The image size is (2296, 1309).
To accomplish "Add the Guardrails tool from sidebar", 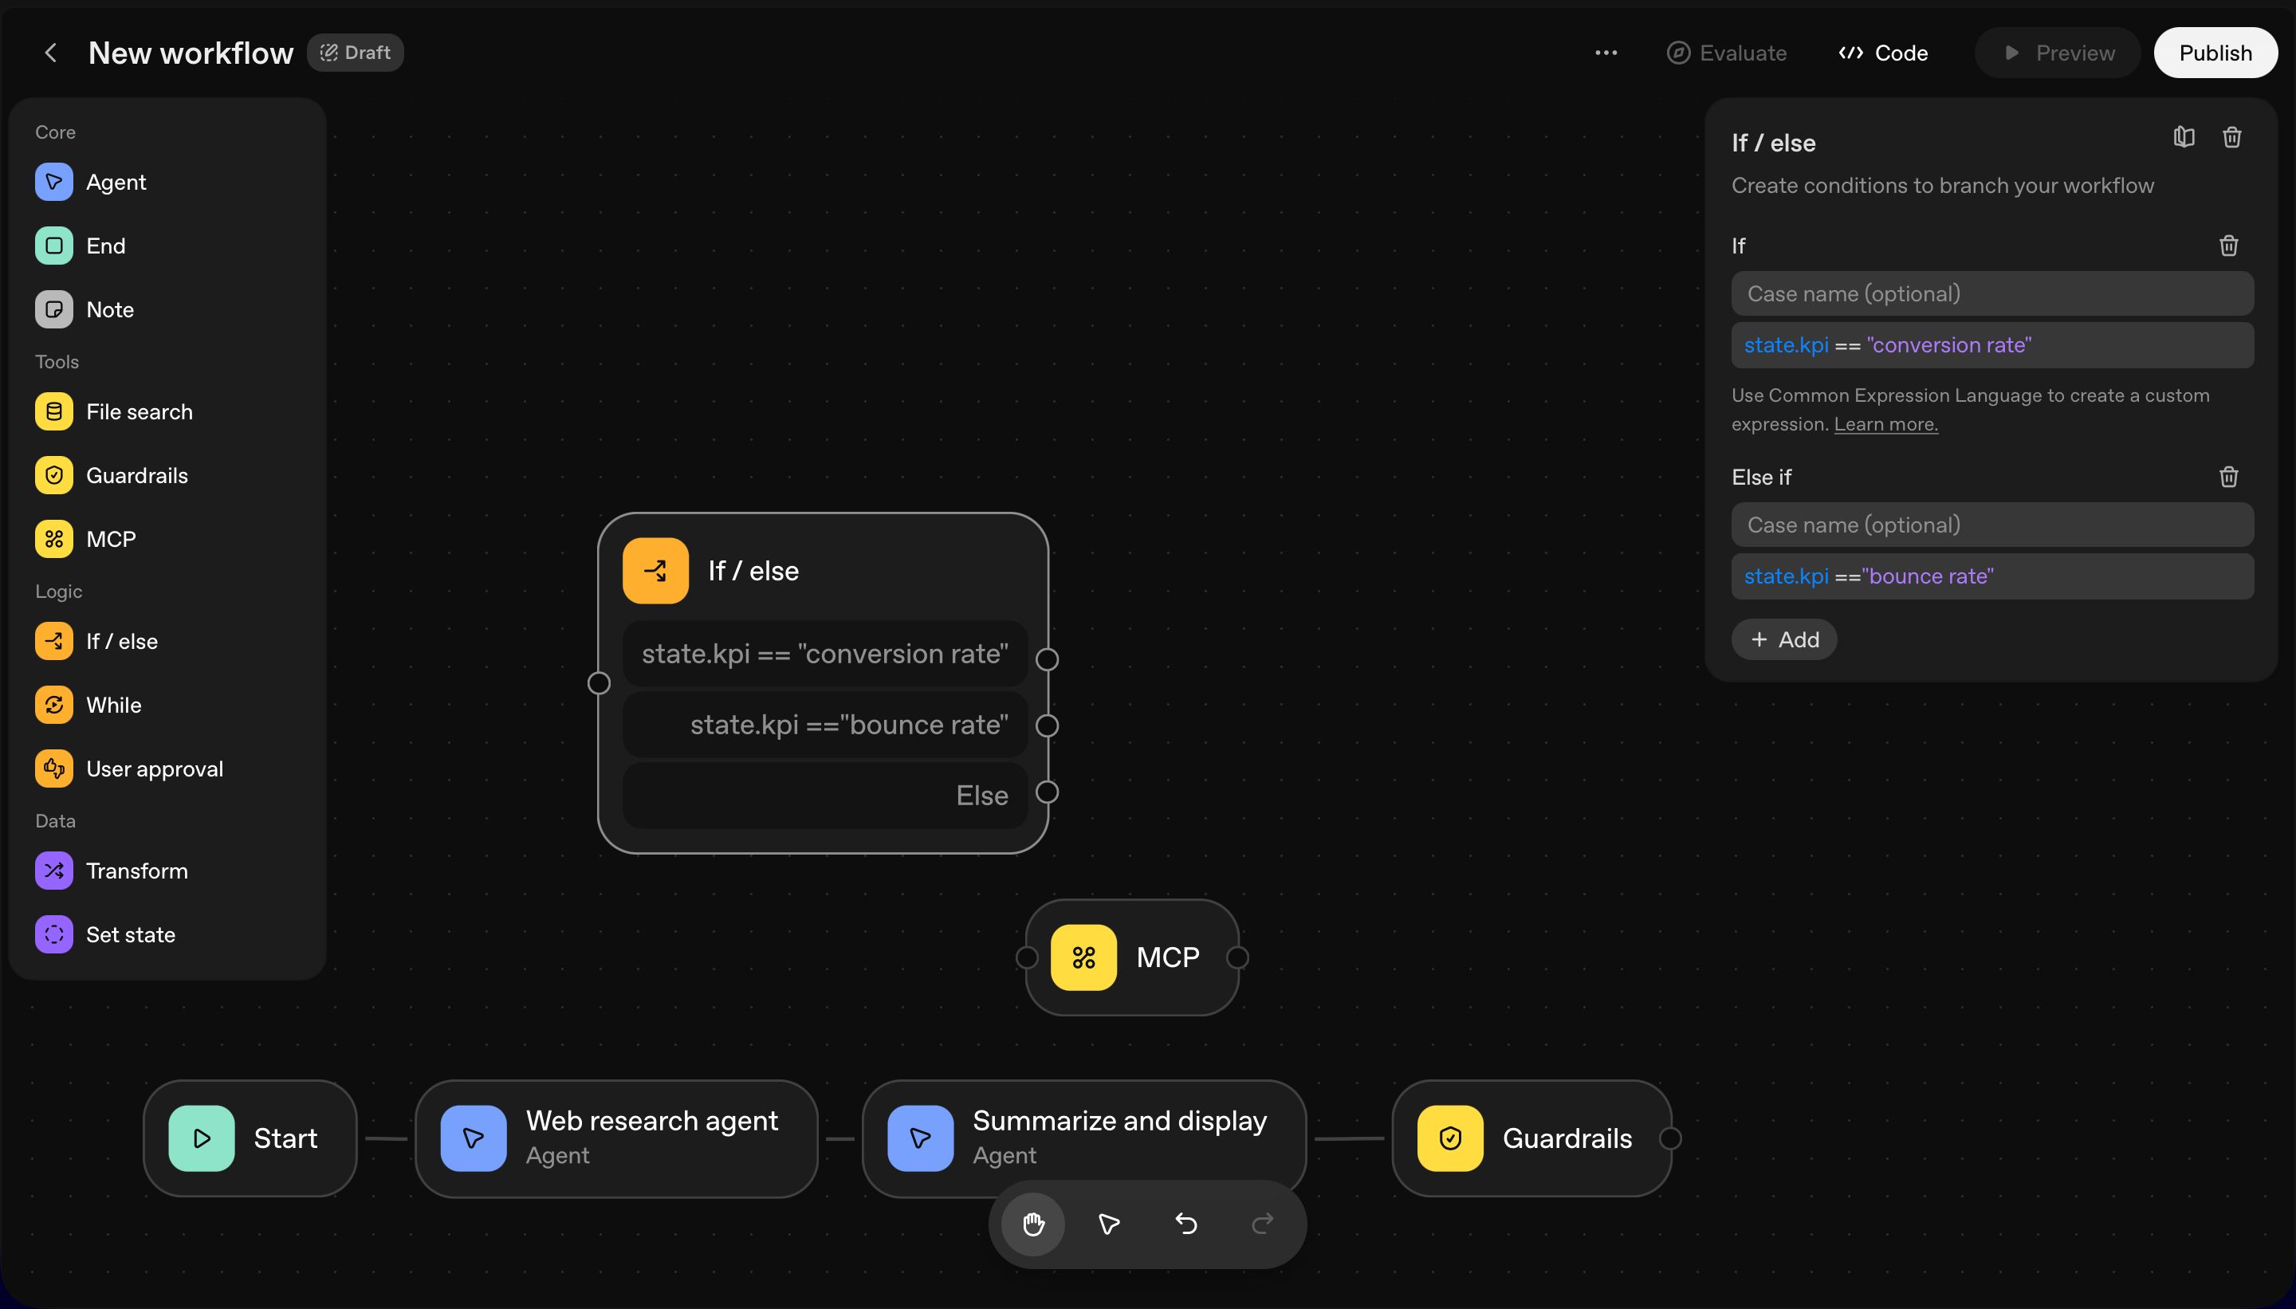I will (136, 476).
